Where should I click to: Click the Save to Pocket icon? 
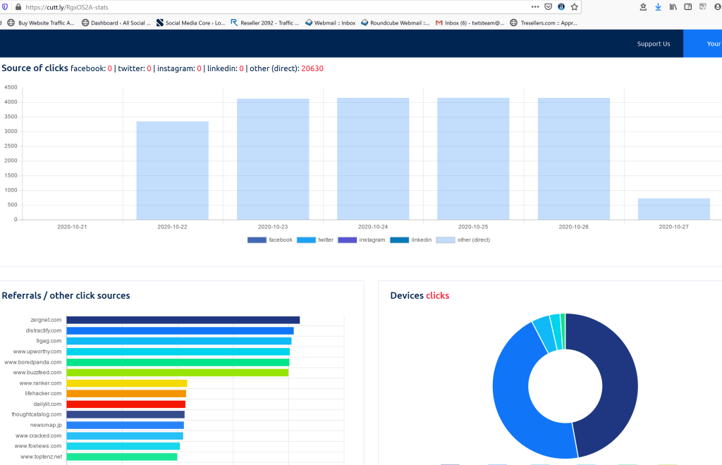548,6
